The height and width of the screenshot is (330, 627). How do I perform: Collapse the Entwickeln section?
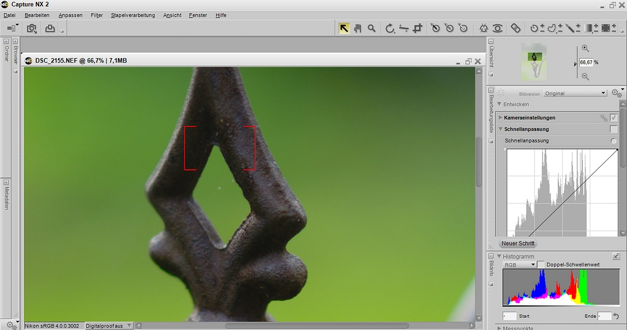click(499, 104)
